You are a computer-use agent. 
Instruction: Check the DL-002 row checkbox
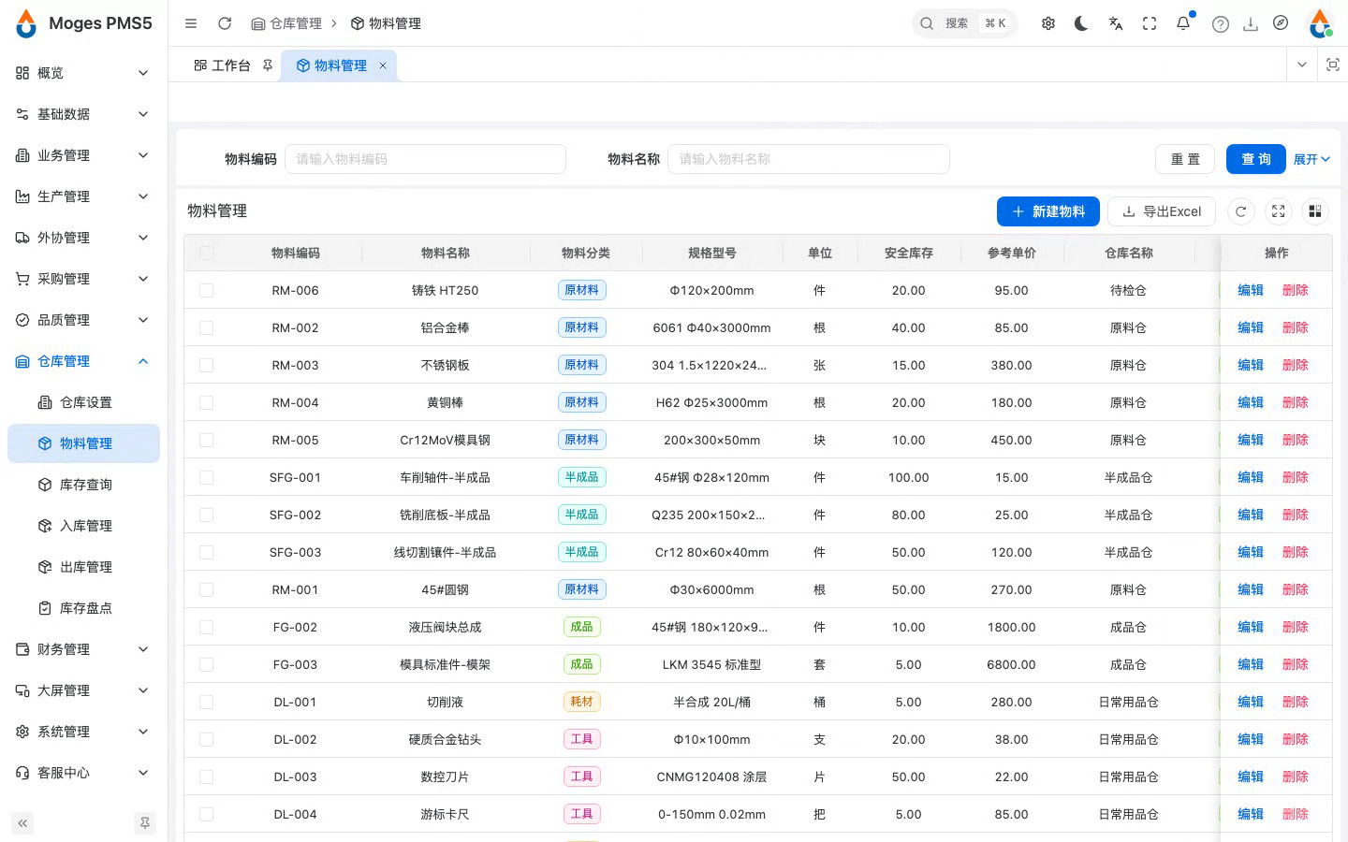tap(207, 739)
